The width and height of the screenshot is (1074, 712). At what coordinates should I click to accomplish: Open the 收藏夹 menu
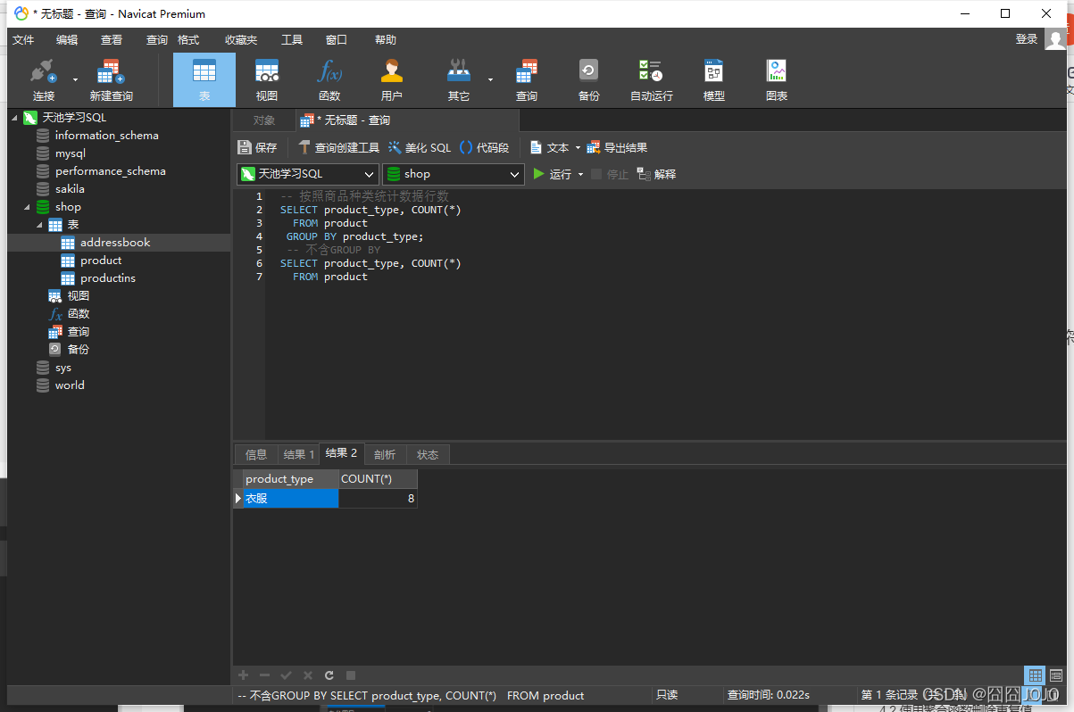[x=241, y=40]
